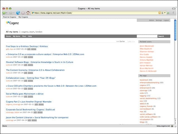Open the Admin link
Screen dimensions: 178x134
[151, 20]
